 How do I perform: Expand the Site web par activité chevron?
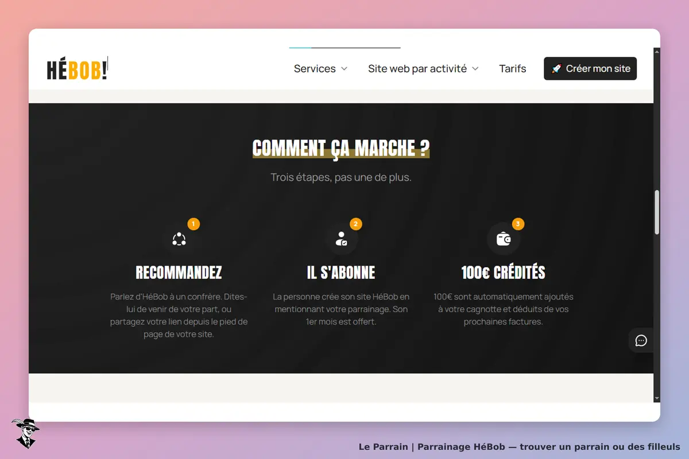475,69
